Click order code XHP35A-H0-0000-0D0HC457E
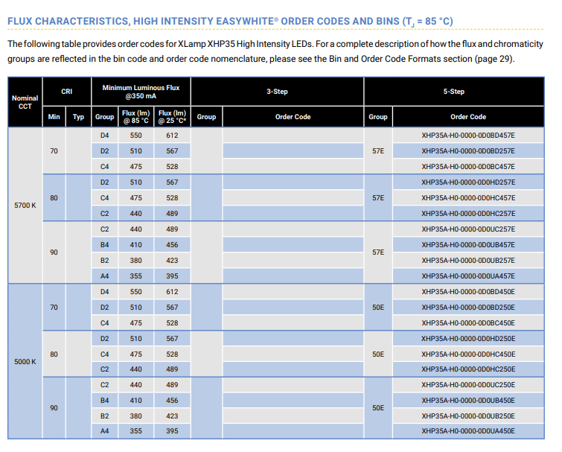 point(468,198)
